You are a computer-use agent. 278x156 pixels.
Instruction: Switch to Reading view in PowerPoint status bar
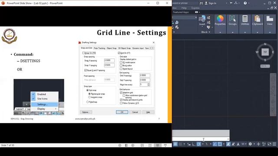tap(157, 145)
